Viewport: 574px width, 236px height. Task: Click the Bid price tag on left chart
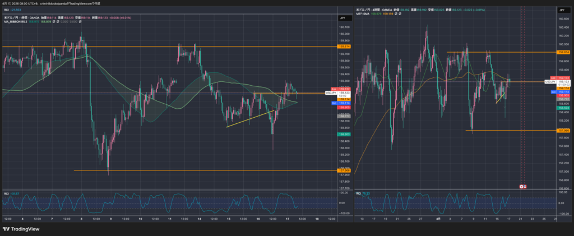coord(333,103)
